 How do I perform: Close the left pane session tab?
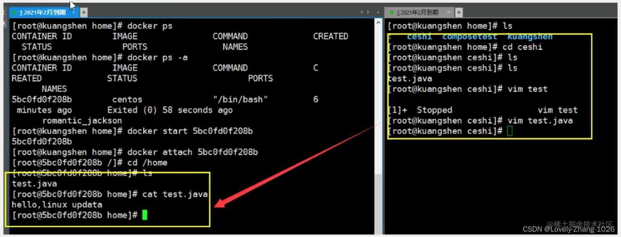(x=74, y=13)
